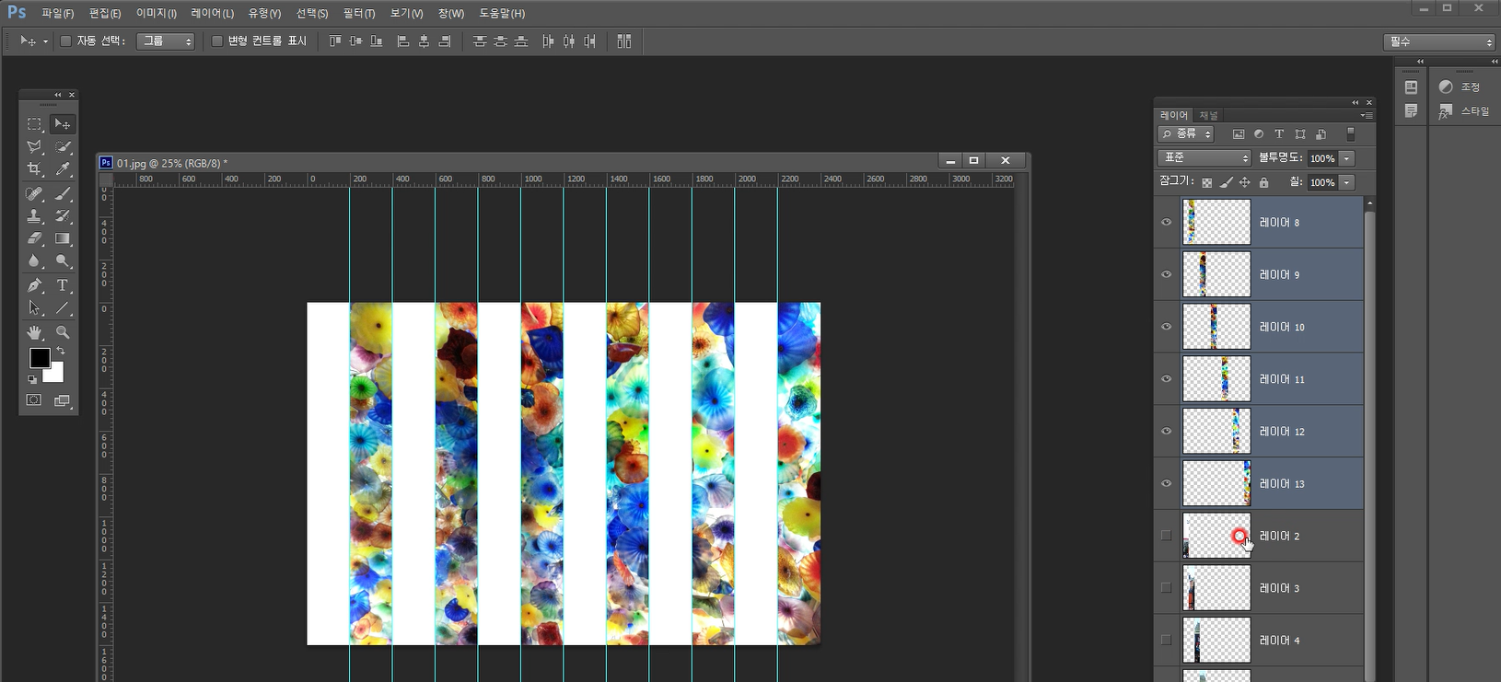Click the lock all padlock icon
1501x682 pixels.
pos(1264,183)
